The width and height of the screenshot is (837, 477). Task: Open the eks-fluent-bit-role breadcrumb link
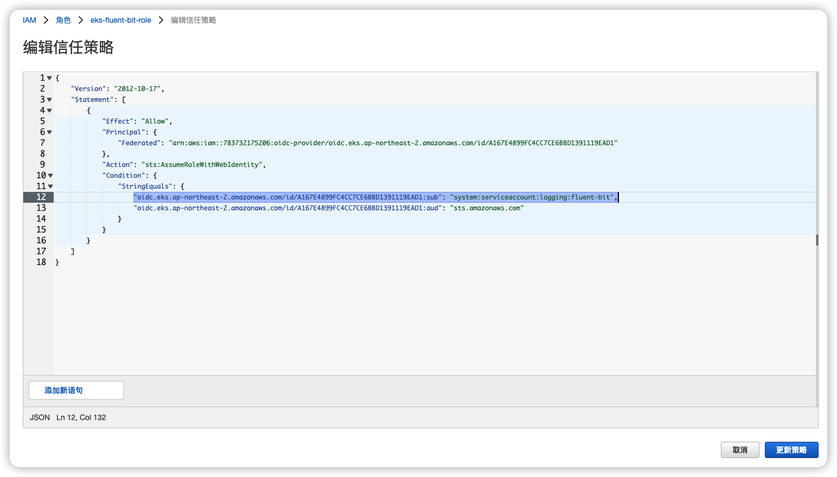point(121,20)
